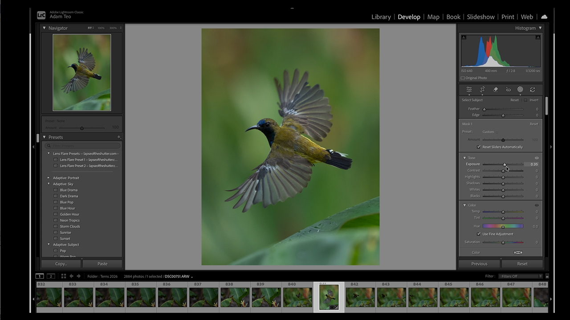The image size is (570, 320).
Task: Open the Edit sliders panel icon
Action: click(469, 89)
